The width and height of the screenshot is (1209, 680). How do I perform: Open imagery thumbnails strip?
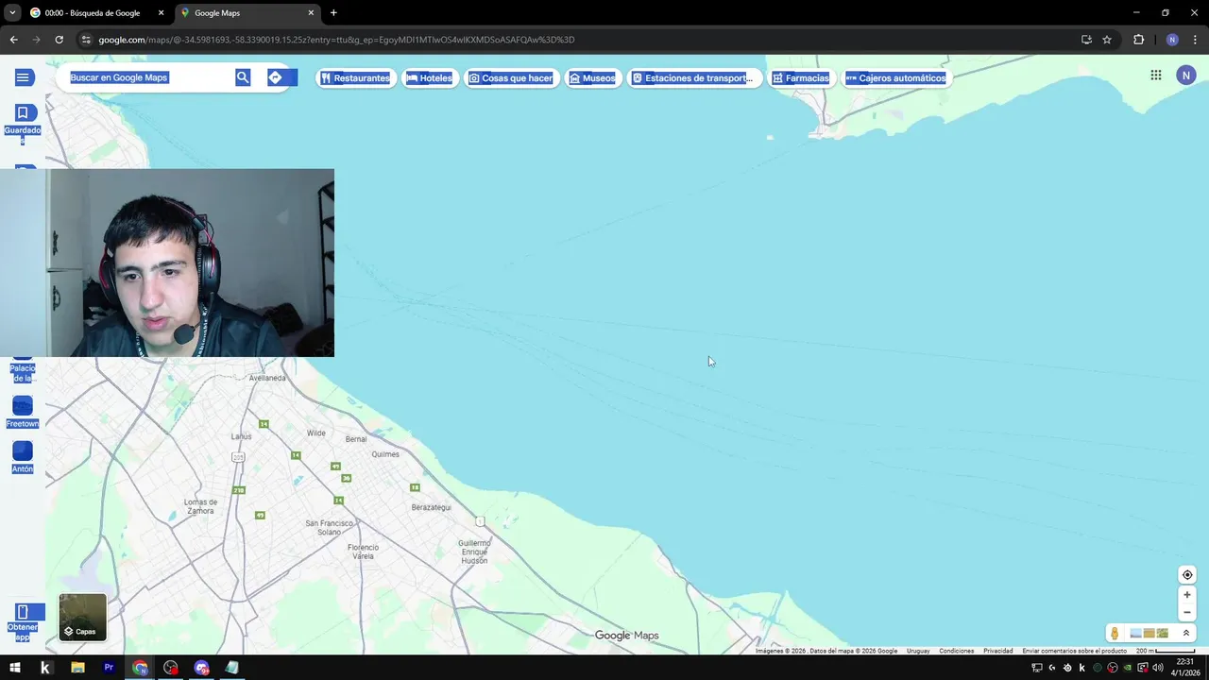click(1149, 633)
